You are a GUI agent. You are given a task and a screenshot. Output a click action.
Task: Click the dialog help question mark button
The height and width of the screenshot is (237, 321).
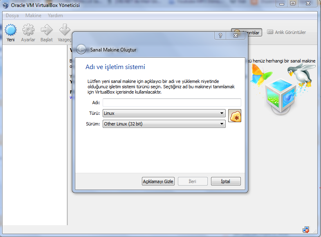(220, 36)
